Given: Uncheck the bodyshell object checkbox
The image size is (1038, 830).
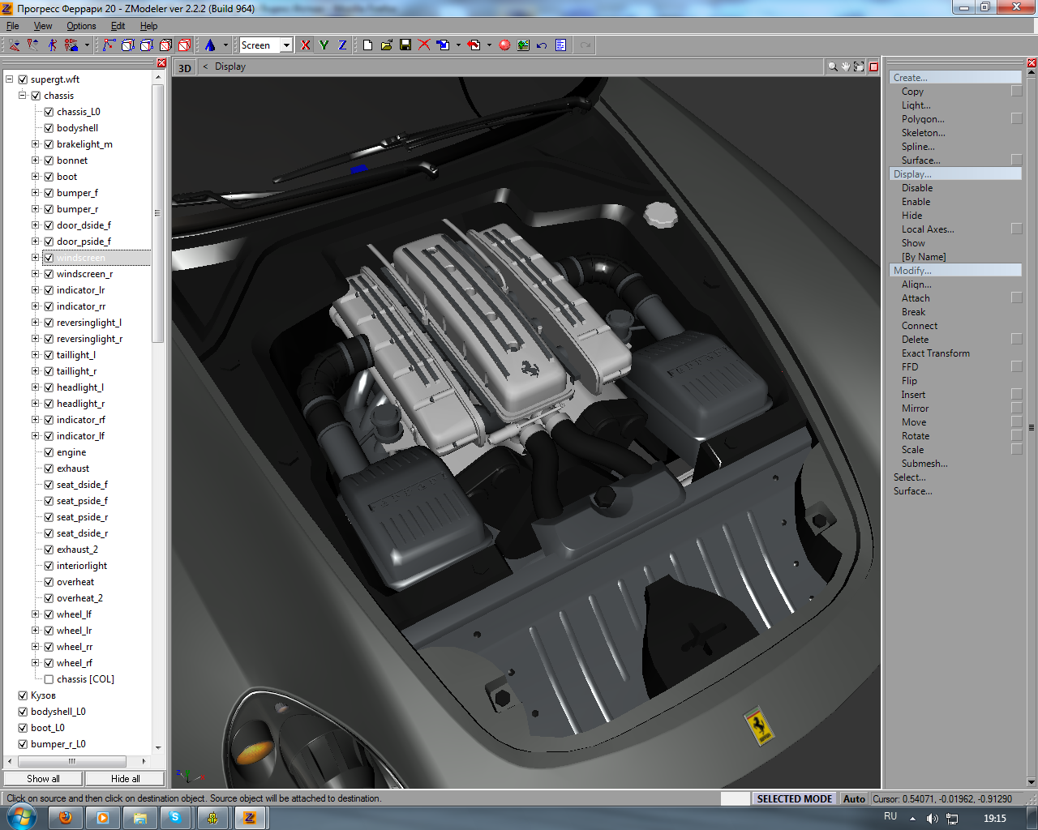Looking at the screenshot, I should pyautogui.click(x=49, y=128).
